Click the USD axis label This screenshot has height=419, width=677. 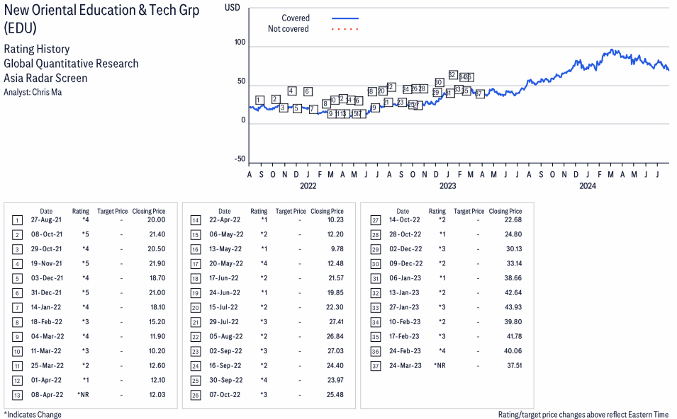232,7
